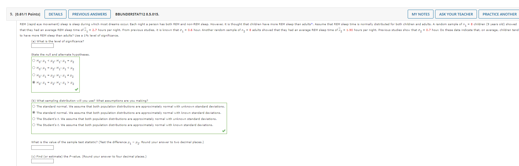Screen dimensions: 519x166
Task: Focus the P-value input box
Action: coord(42,161)
